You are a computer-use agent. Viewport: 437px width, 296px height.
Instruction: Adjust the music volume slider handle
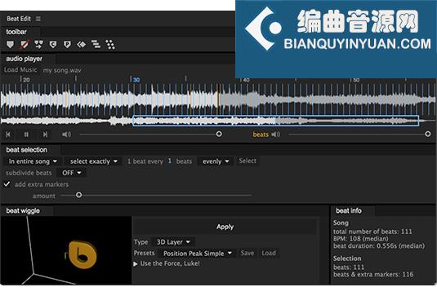click(x=219, y=134)
